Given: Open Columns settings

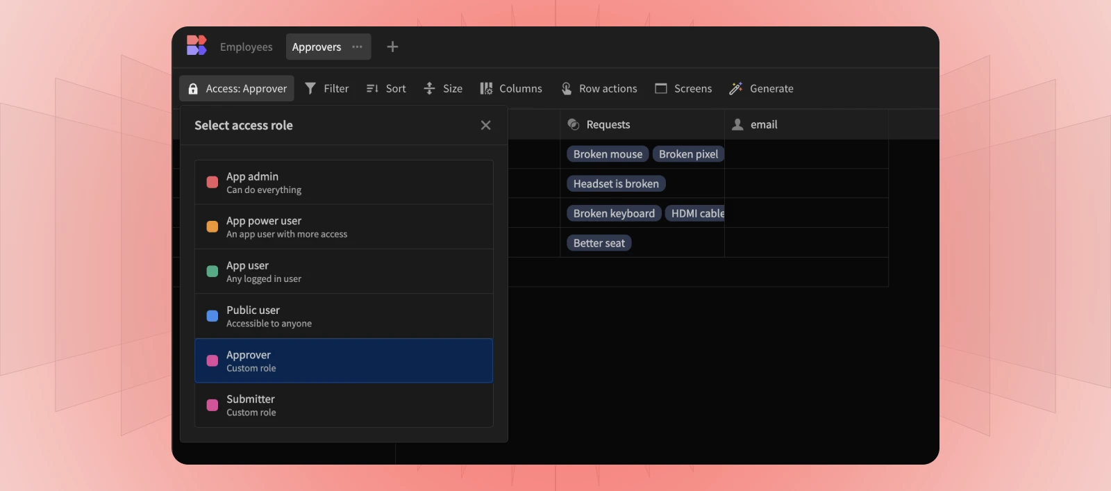Looking at the screenshot, I should [511, 88].
